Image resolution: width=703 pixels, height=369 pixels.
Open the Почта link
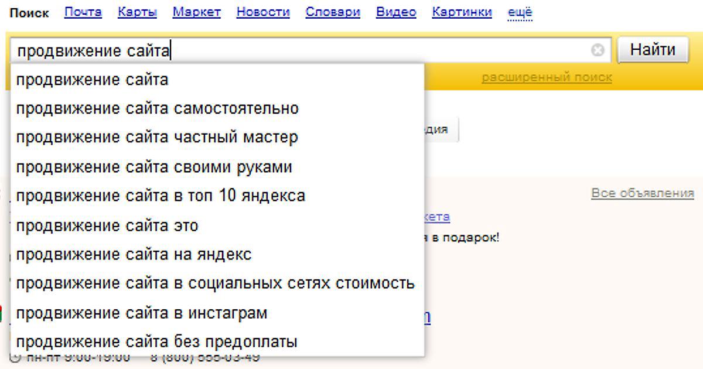pos(83,12)
